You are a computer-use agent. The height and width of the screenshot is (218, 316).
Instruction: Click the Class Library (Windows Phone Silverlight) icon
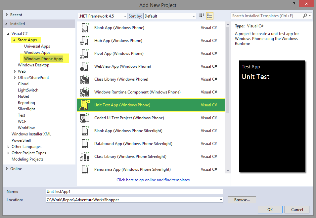85,157
